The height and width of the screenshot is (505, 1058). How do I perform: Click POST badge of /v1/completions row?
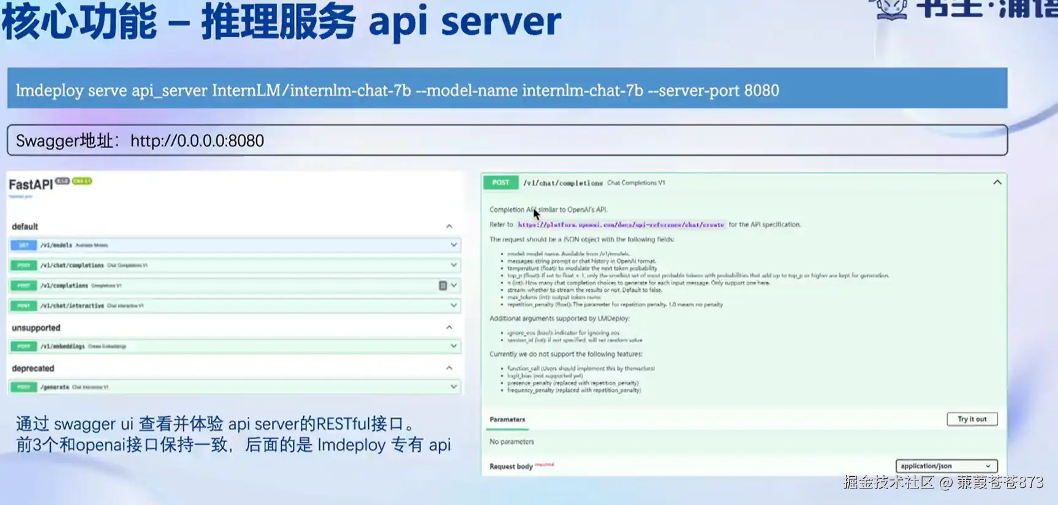[x=23, y=285]
